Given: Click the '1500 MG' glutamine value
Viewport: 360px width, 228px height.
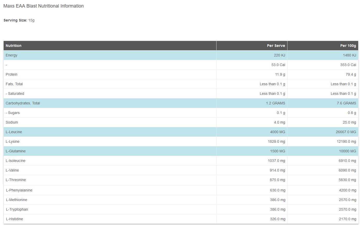Looking at the screenshot, I should click(x=278, y=151).
